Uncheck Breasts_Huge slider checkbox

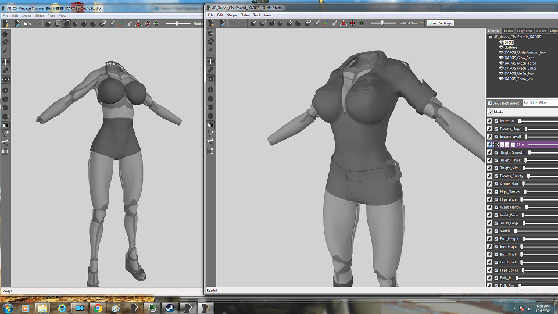point(496,129)
